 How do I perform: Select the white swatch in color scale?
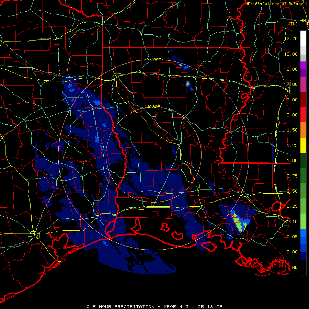click(x=303, y=38)
